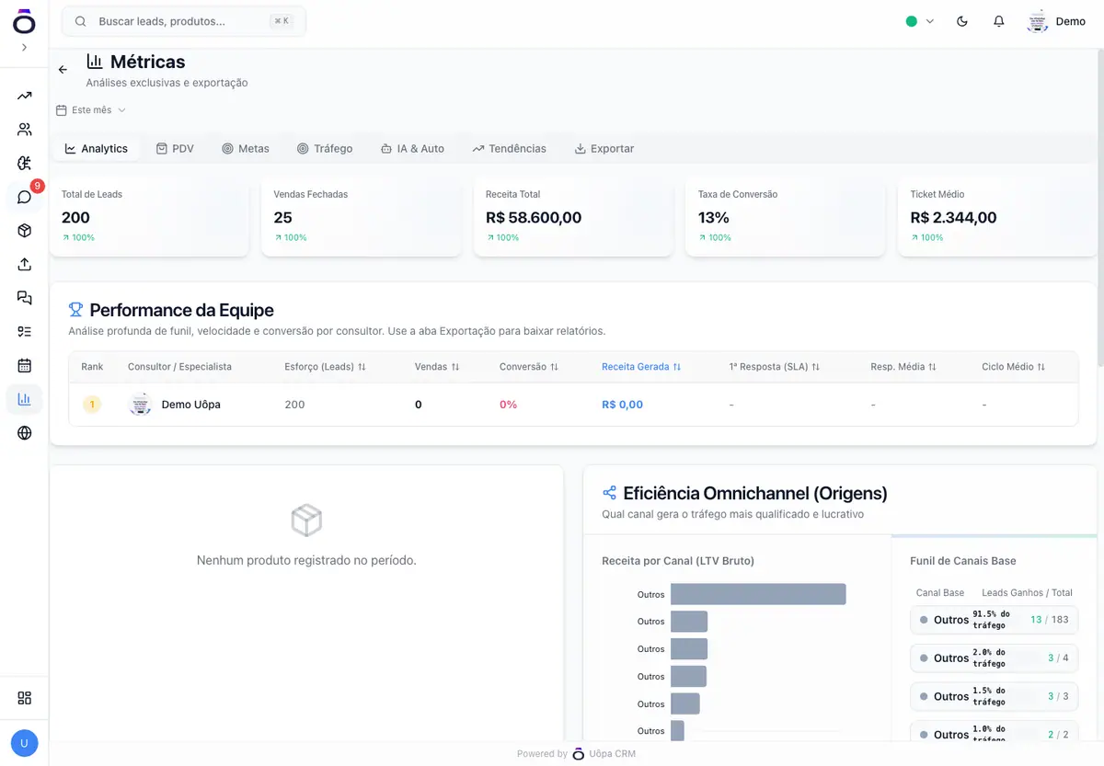
Task: Sort by Esforço (Leads) column
Action: click(x=326, y=367)
